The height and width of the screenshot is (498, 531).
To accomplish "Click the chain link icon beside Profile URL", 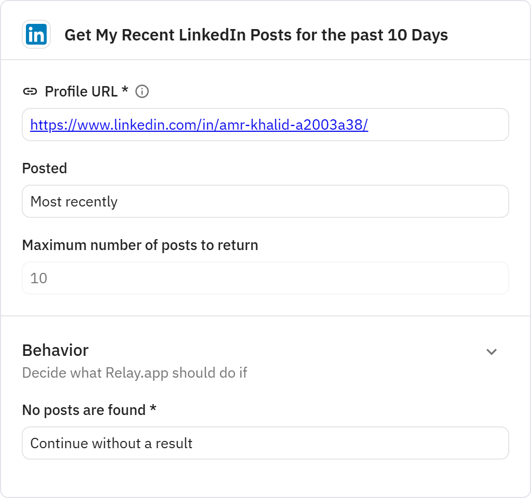I will click(x=31, y=91).
